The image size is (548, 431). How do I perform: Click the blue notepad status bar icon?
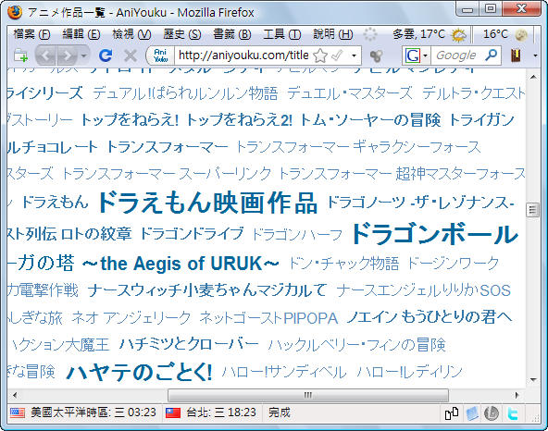click(472, 413)
